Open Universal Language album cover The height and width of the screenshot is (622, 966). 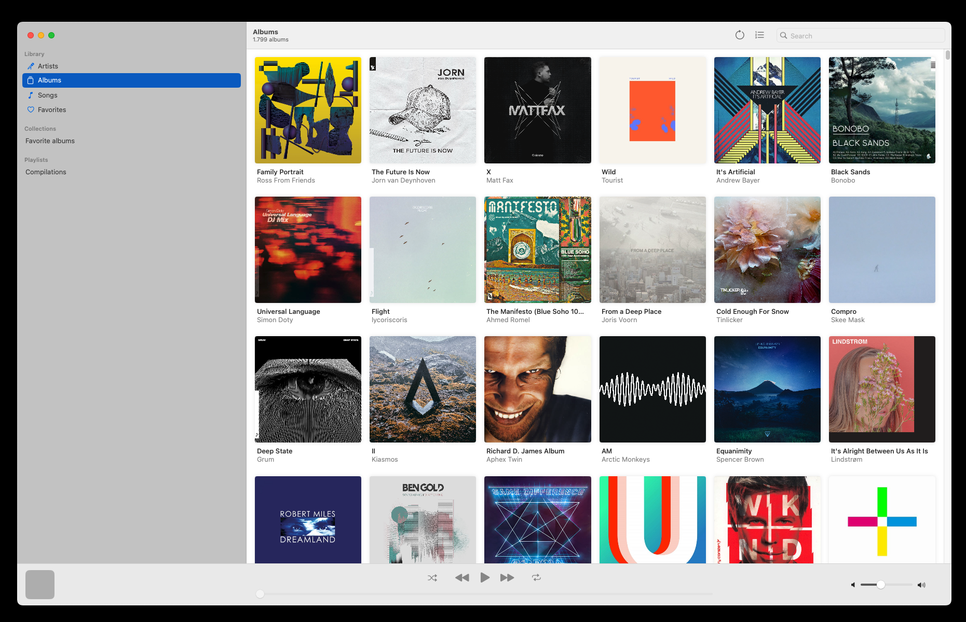click(308, 250)
